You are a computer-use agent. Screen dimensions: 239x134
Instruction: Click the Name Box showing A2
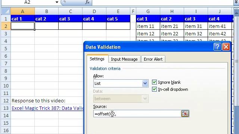point(27,2)
